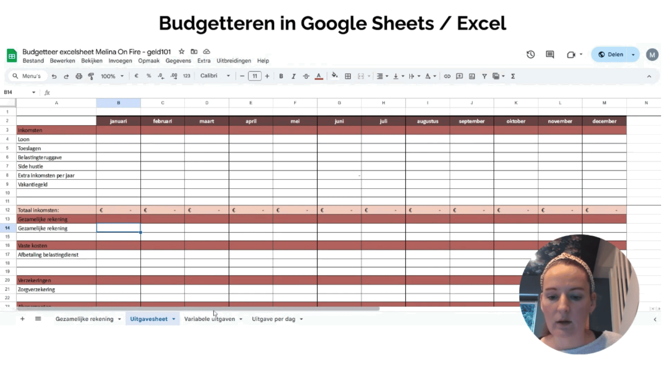Click the font size field
Image resolution: width=664 pixels, height=373 pixels.
pyautogui.click(x=255, y=76)
